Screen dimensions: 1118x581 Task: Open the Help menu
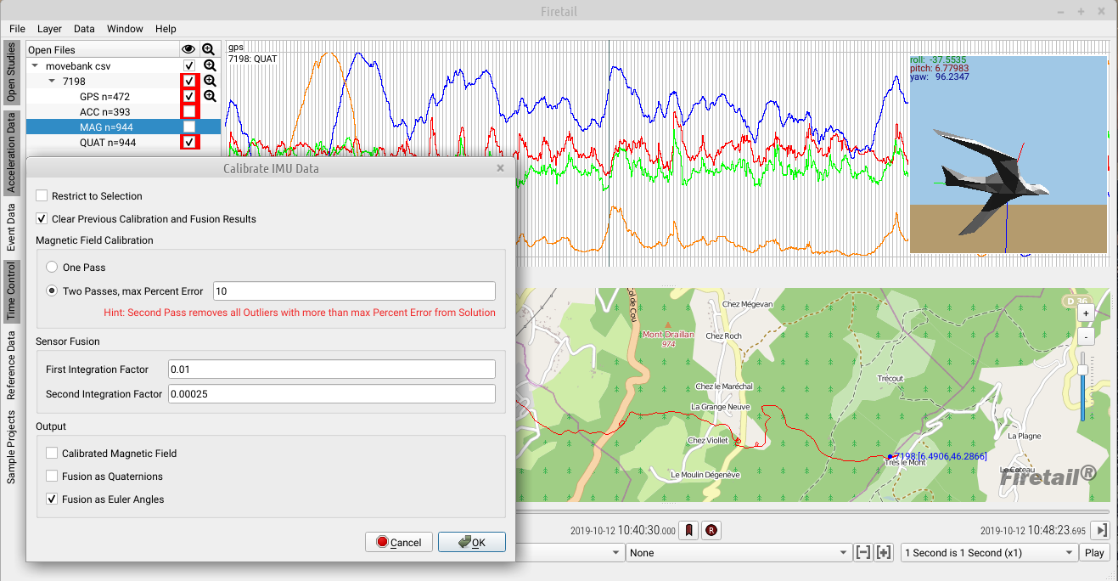(x=166, y=29)
